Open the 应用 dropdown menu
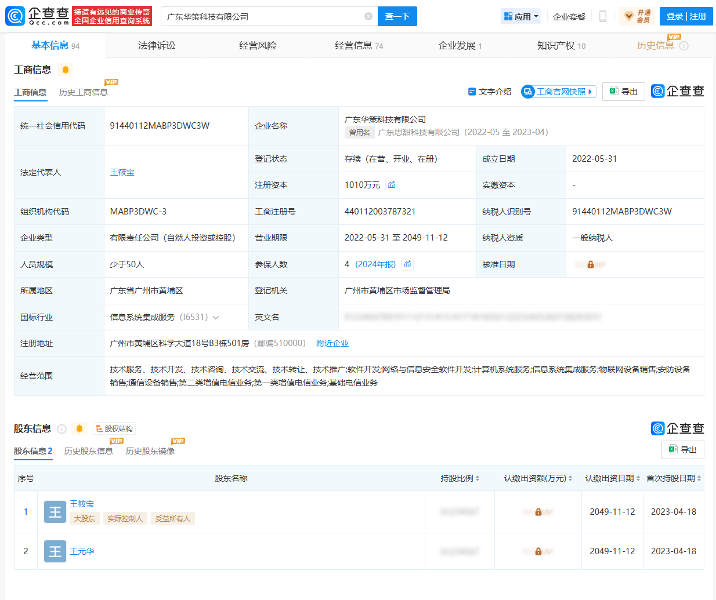This screenshot has width=716, height=600. [x=521, y=16]
